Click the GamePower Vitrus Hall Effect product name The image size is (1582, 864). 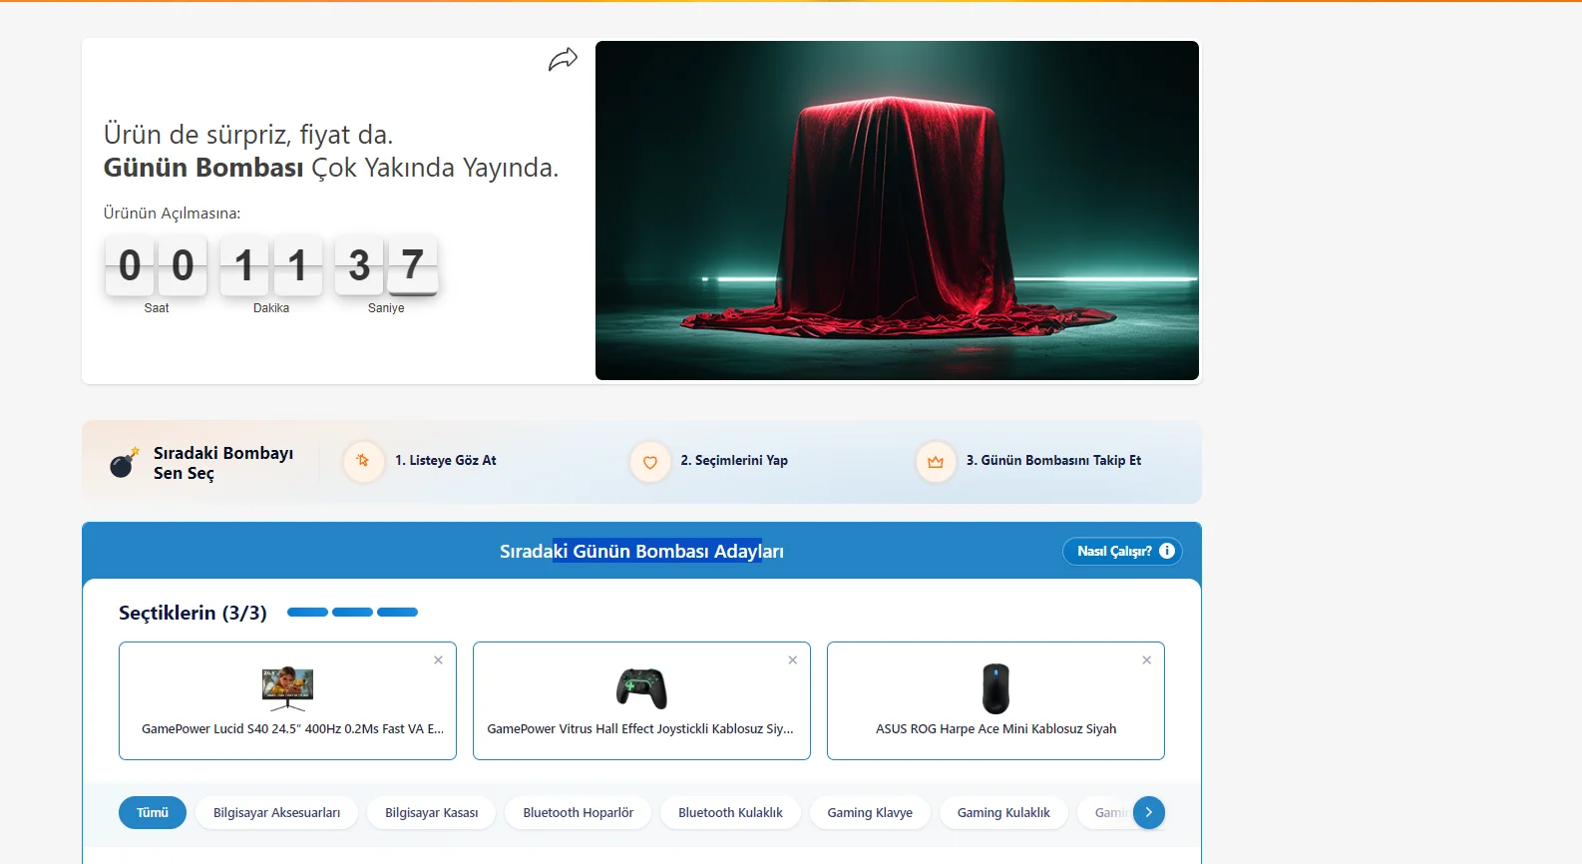(x=640, y=729)
